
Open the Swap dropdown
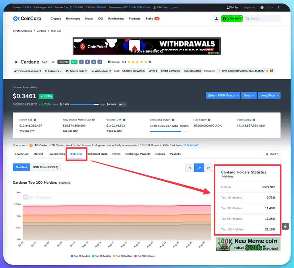(x=249, y=95)
